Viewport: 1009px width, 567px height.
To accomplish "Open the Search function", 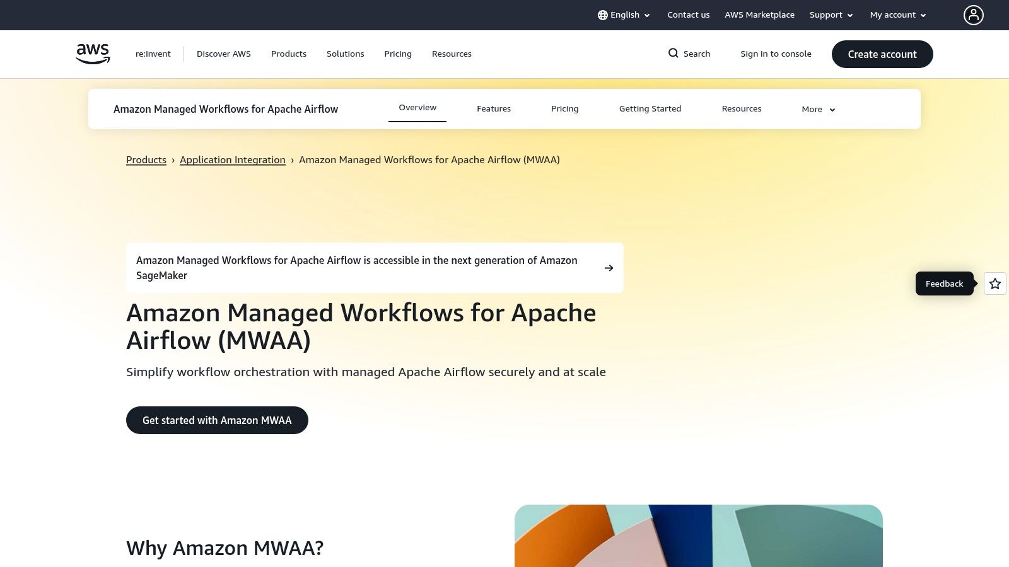I will click(689, 54).
